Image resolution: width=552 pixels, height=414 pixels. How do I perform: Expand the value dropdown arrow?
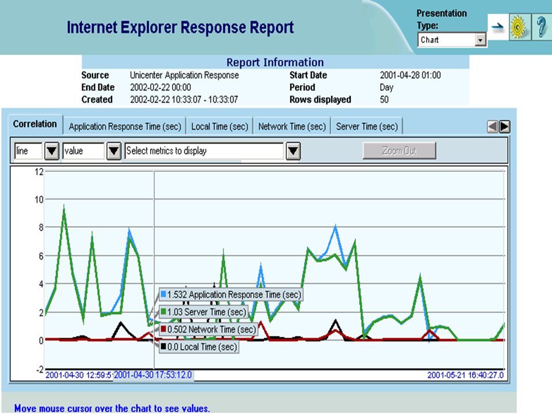(114, 151)
